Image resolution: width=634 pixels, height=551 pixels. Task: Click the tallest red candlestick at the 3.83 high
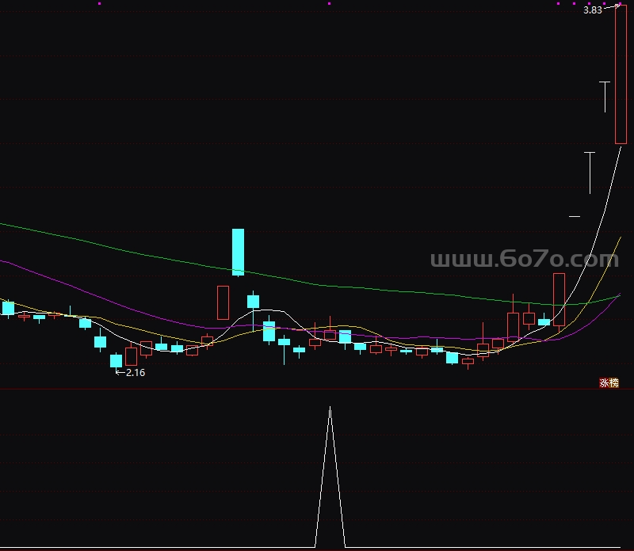(x=621, y=74)
